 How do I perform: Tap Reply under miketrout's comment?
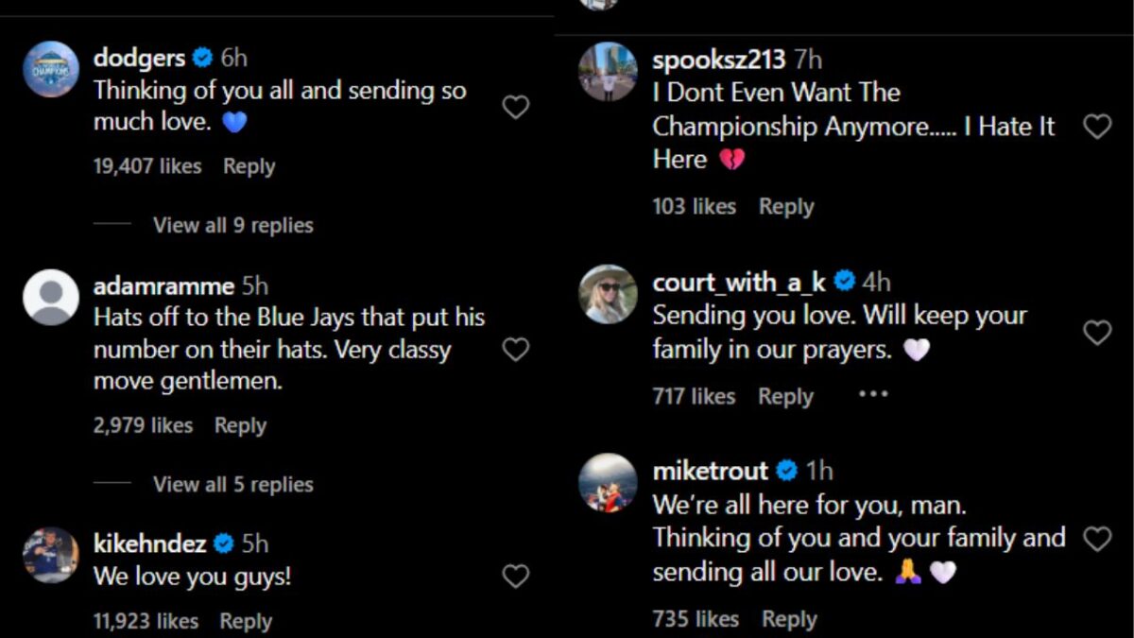[x=789, y=618]
